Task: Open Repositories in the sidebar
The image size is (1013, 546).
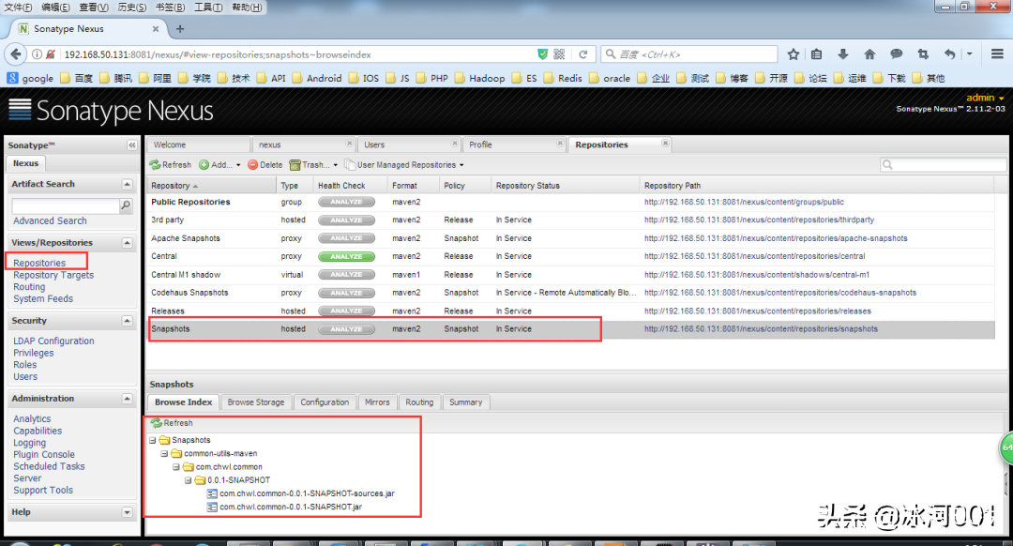Action: tap(39, 263)
